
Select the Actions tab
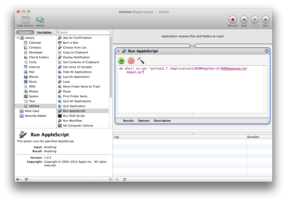25,32
